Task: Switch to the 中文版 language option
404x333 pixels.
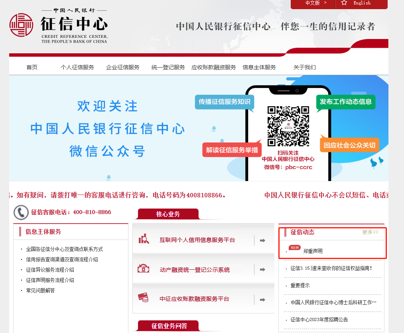Action: coord(313,3)
